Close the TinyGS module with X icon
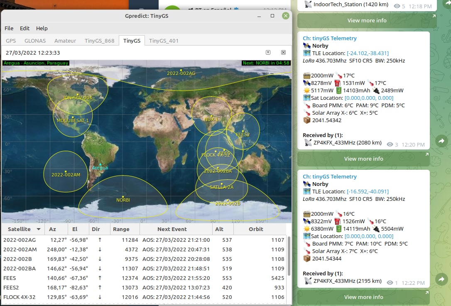This screenshot has width=451, height=306. 283,53
